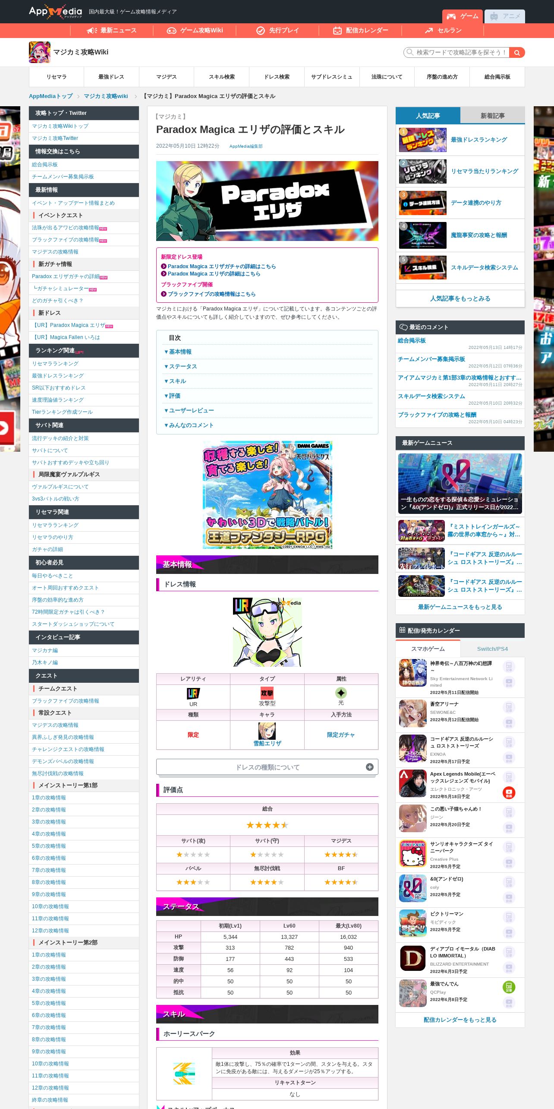
Task: Open 【UR】Magica Fallen いろは sidebar link
Action: click(66, 337)
